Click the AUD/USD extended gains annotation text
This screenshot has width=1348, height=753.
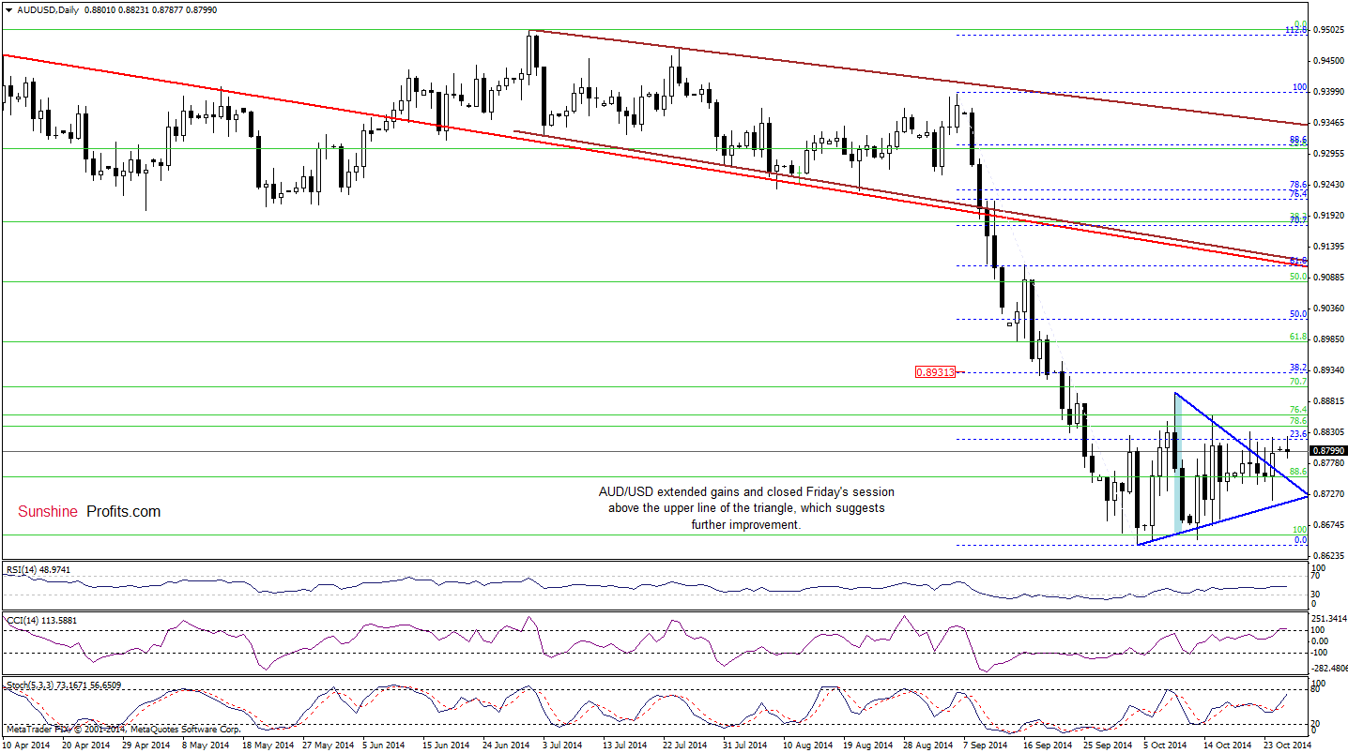[x=746, y=508]
